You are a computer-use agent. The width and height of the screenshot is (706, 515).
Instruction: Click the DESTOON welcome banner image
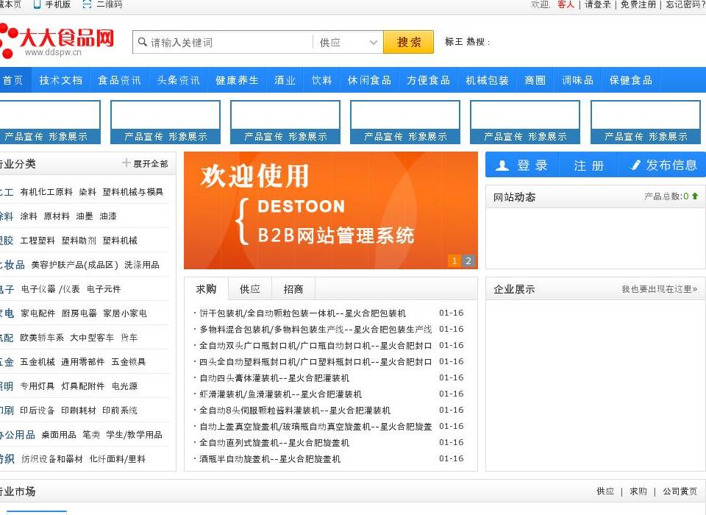tap(331, 210)
